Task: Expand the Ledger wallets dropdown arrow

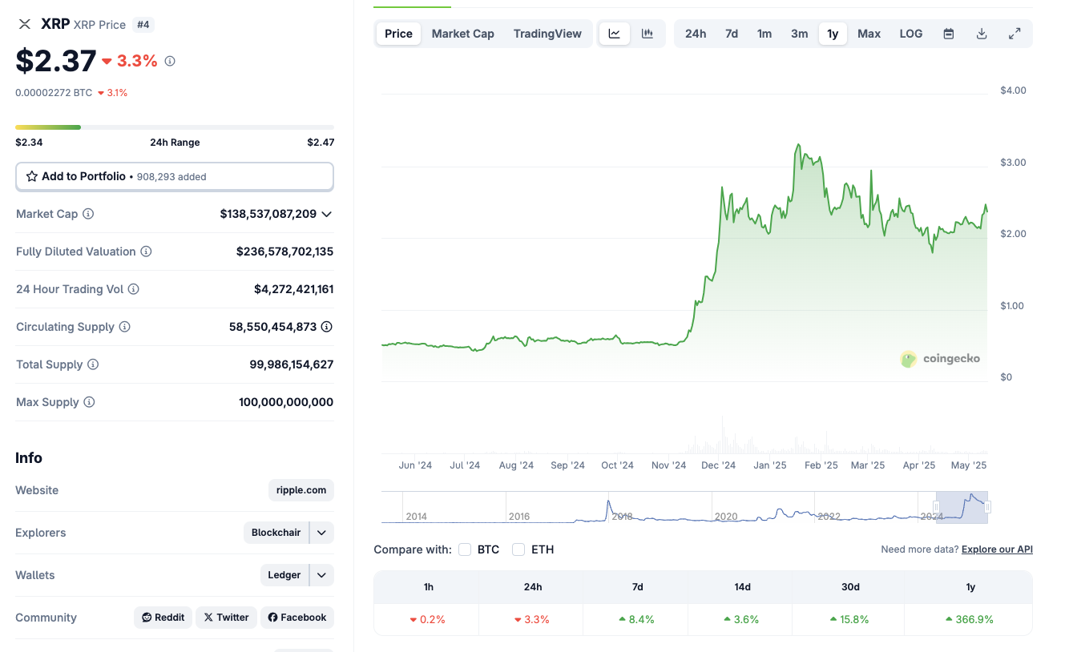Action: [321, 575]
